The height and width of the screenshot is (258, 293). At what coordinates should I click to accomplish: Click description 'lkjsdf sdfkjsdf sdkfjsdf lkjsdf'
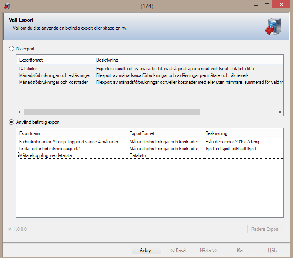(231, 149)
